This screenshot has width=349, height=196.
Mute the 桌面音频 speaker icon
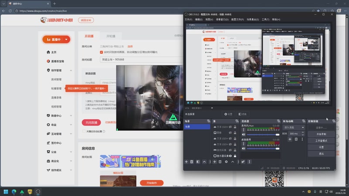click(243, 149)
